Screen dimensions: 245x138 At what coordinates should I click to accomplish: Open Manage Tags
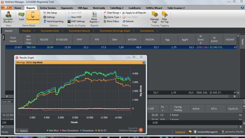click(x=155, y=17)
